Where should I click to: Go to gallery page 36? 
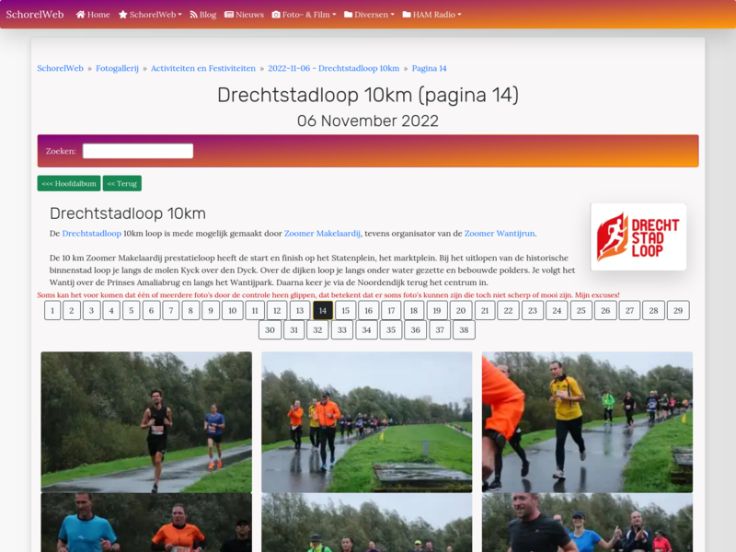pyautogui.click(x=416, y=330)
